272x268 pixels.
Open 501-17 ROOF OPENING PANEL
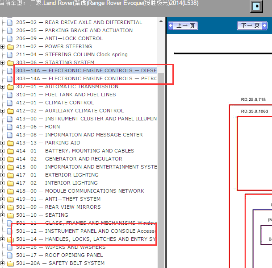pos(59,255)
